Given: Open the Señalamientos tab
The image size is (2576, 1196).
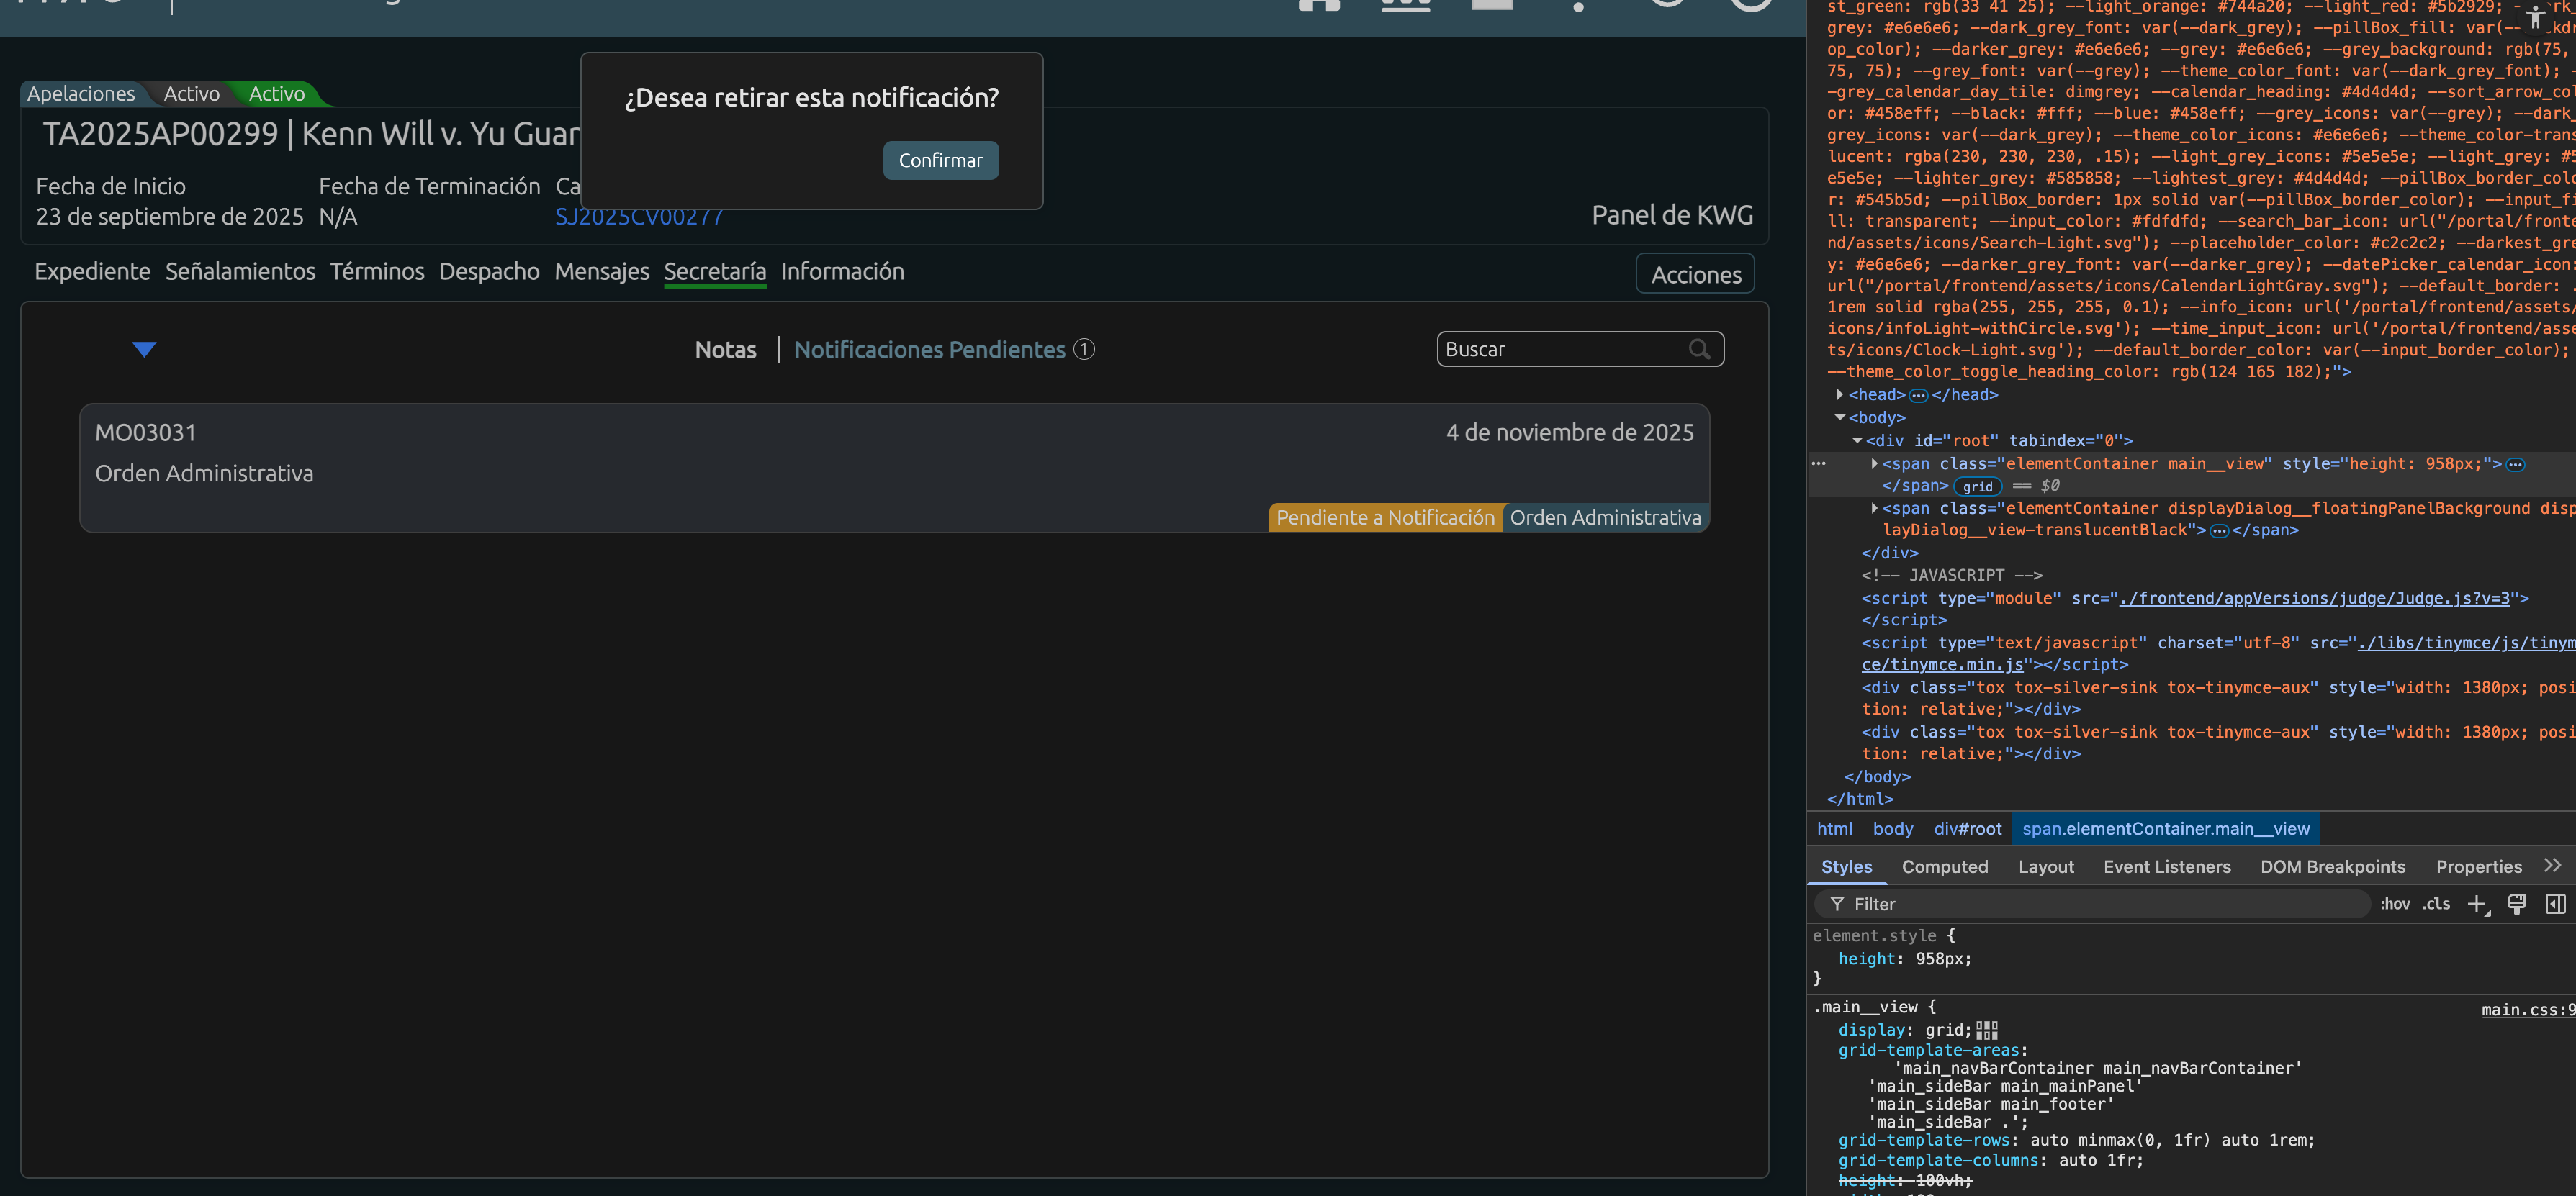Looking at the screenshot, I should coord(240,272).
